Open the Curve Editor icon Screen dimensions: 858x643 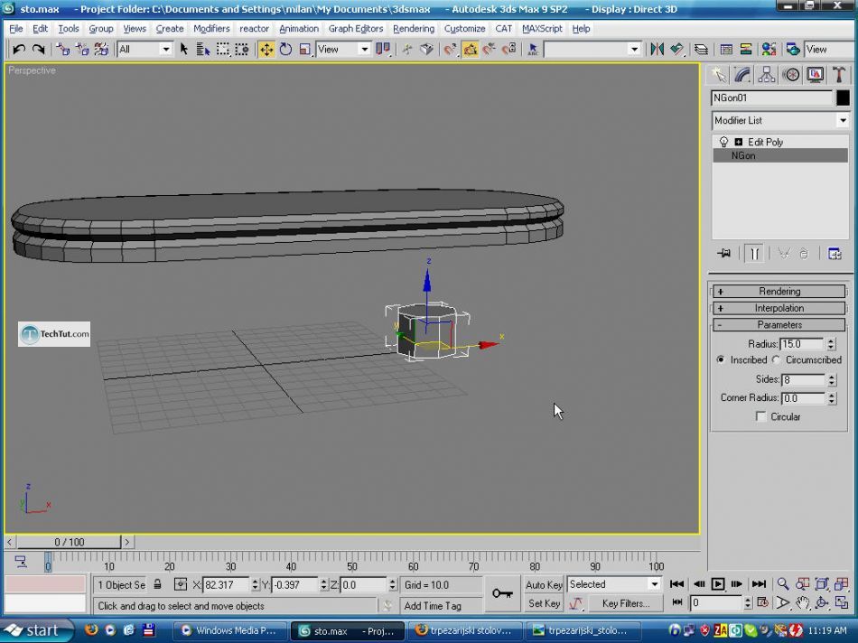coord(726,50)
